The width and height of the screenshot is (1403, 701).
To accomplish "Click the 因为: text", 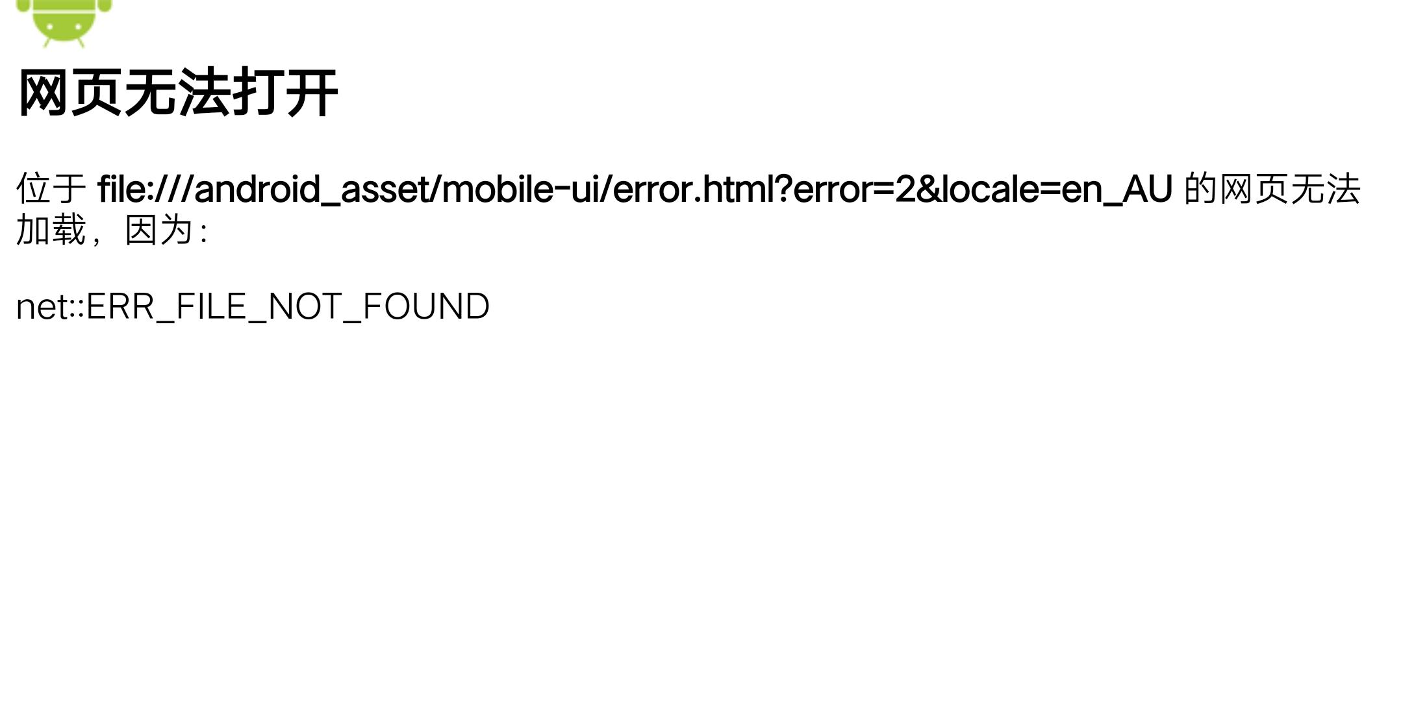I will click(166, 230).
